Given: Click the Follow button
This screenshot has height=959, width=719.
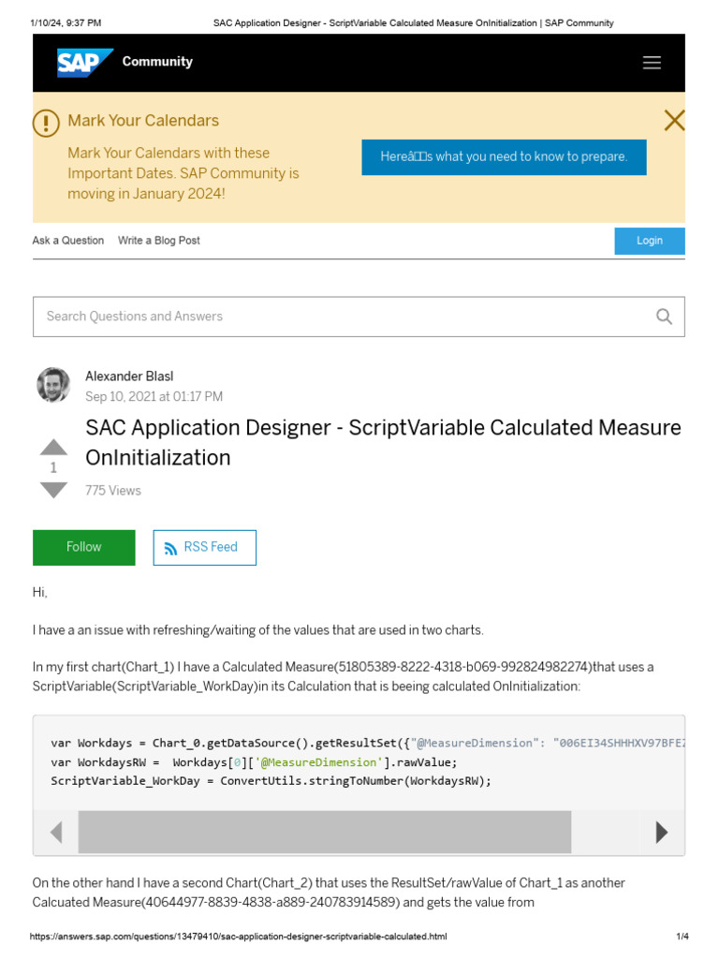Looking at the screenshot, I should (x=83, y=547).
